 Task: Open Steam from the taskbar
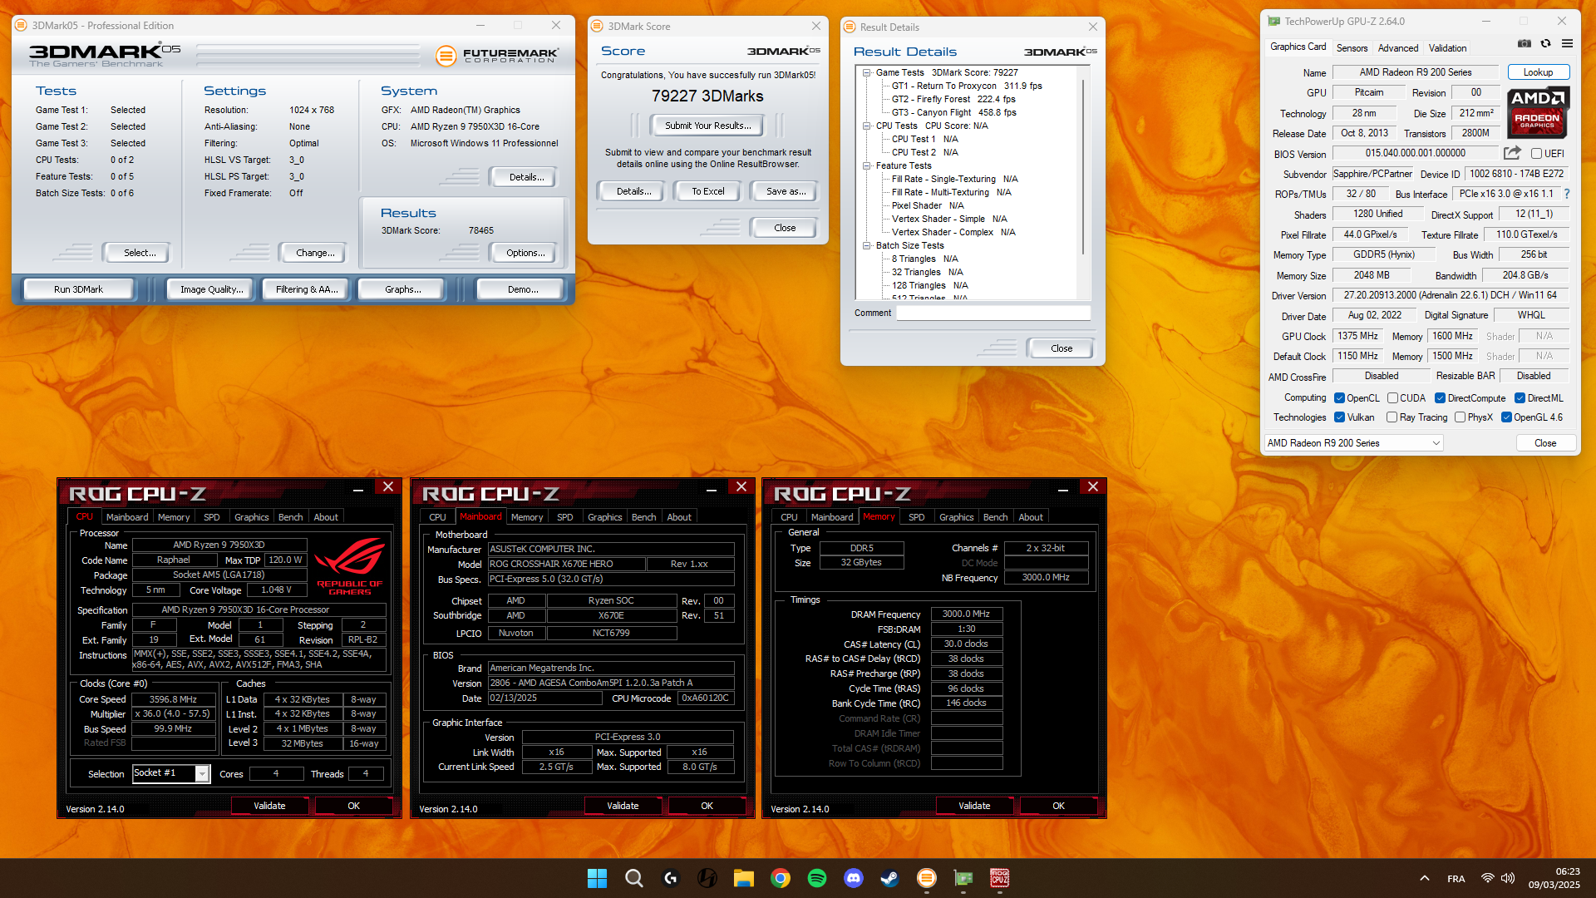click(x=890, y=878)
